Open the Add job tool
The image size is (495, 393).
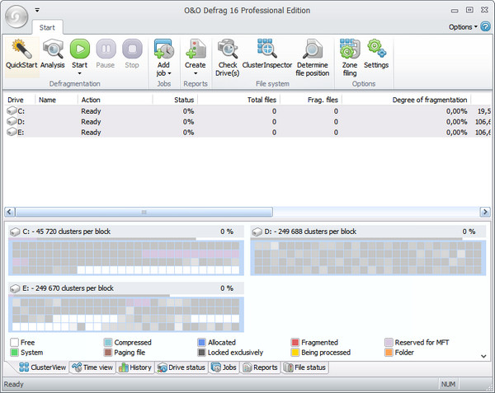coord(164,49)
